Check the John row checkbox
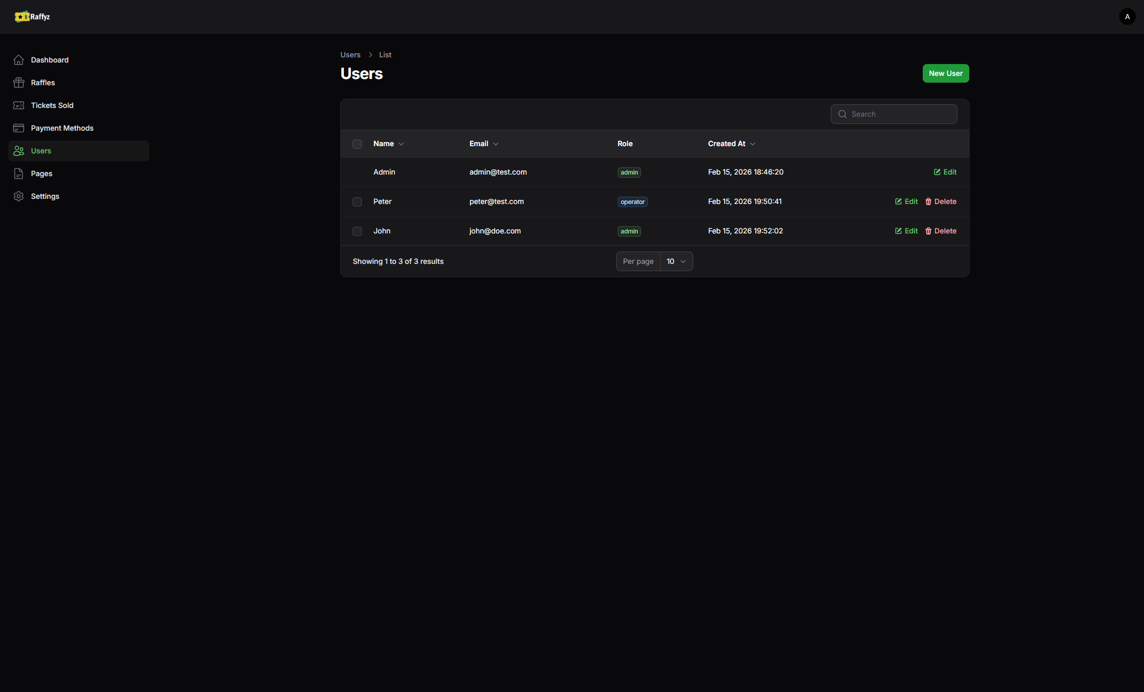 [357, 231]
